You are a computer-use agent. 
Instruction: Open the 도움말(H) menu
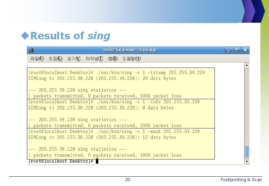pos(131,59)
